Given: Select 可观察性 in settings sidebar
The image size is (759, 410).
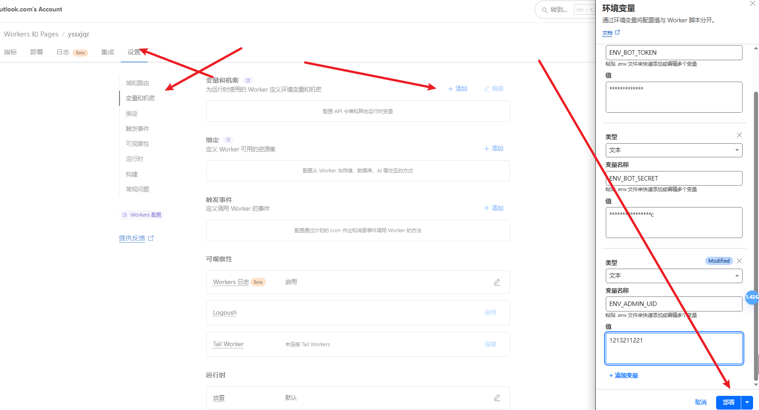Looking at the screenshot, I should [x=137, y=144].
